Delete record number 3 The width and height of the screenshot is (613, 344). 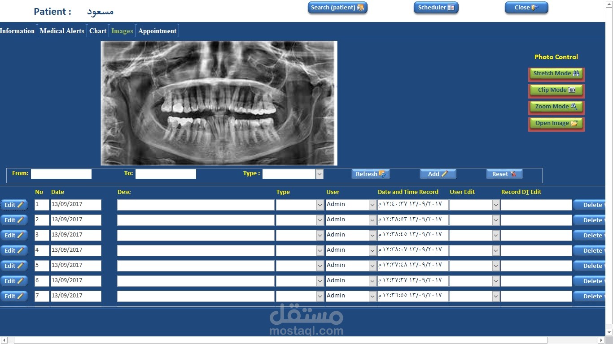590,235
